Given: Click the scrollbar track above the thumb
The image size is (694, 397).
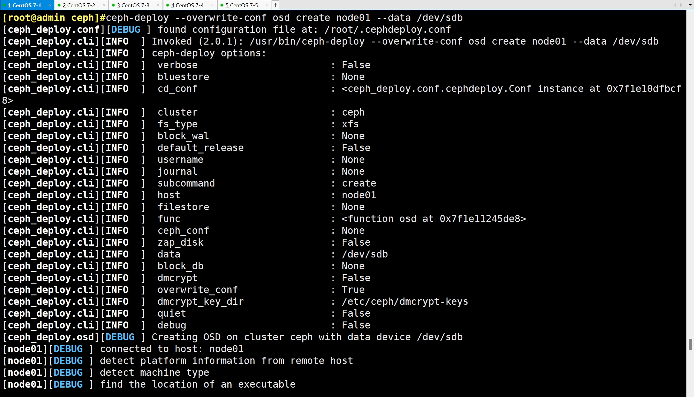Looking at the screenshot, I should point(690,182).
